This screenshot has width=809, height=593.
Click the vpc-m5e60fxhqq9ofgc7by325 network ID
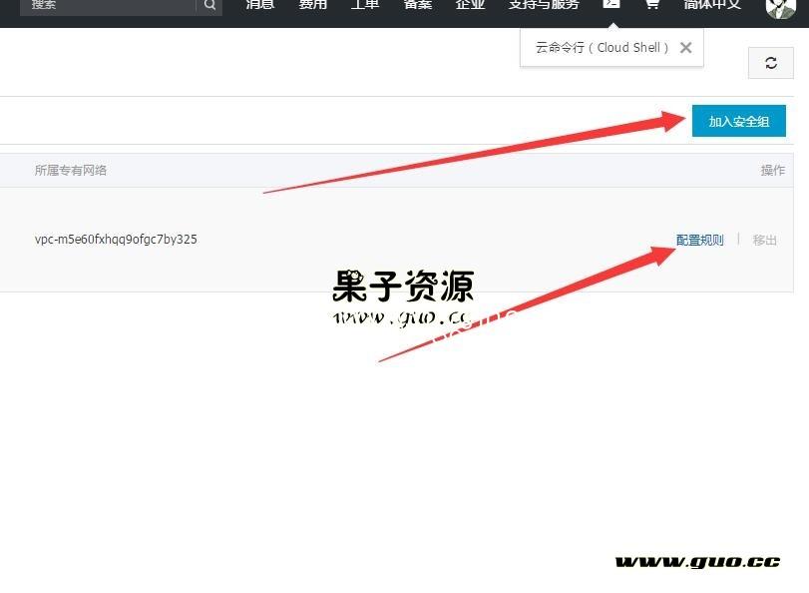[116, 240]
